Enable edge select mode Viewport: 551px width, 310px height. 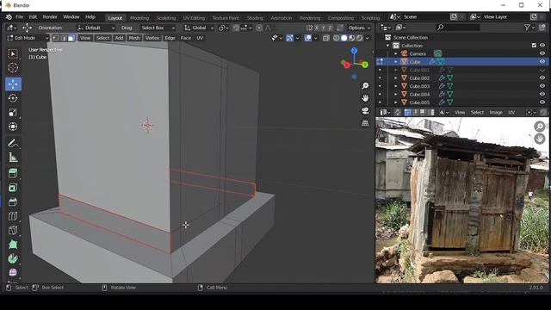[x=64, y=38]
